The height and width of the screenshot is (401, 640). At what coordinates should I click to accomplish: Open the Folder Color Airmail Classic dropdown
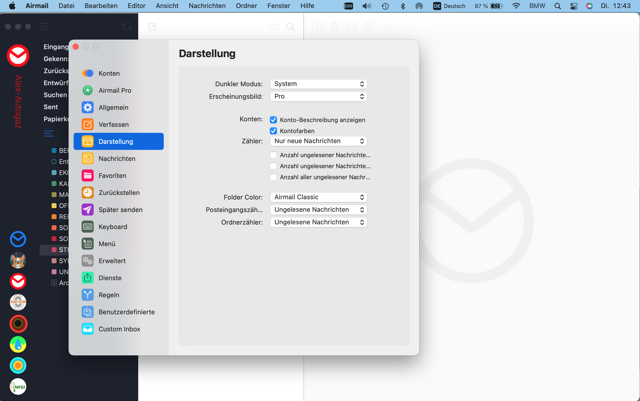coord(318,197)
